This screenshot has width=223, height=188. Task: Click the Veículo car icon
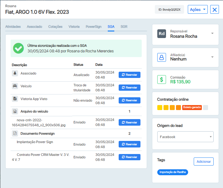(x=15, y=86)
